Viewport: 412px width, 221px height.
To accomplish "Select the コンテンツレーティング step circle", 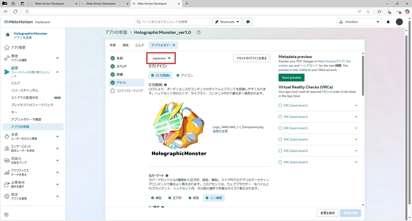I will point(113,91).
